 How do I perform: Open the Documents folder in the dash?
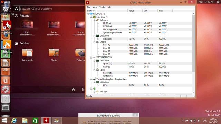click(x=27, y=55)
